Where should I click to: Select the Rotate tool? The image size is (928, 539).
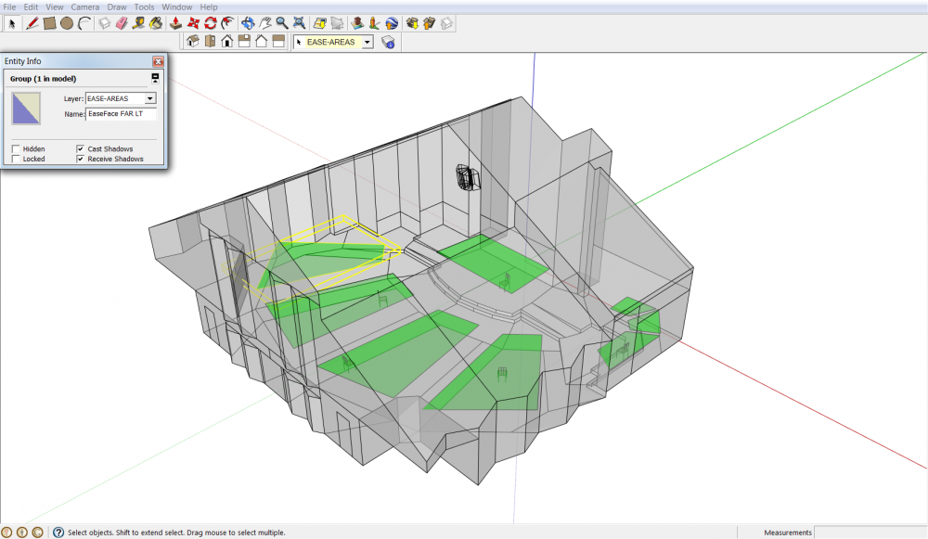tap(211, 24)
